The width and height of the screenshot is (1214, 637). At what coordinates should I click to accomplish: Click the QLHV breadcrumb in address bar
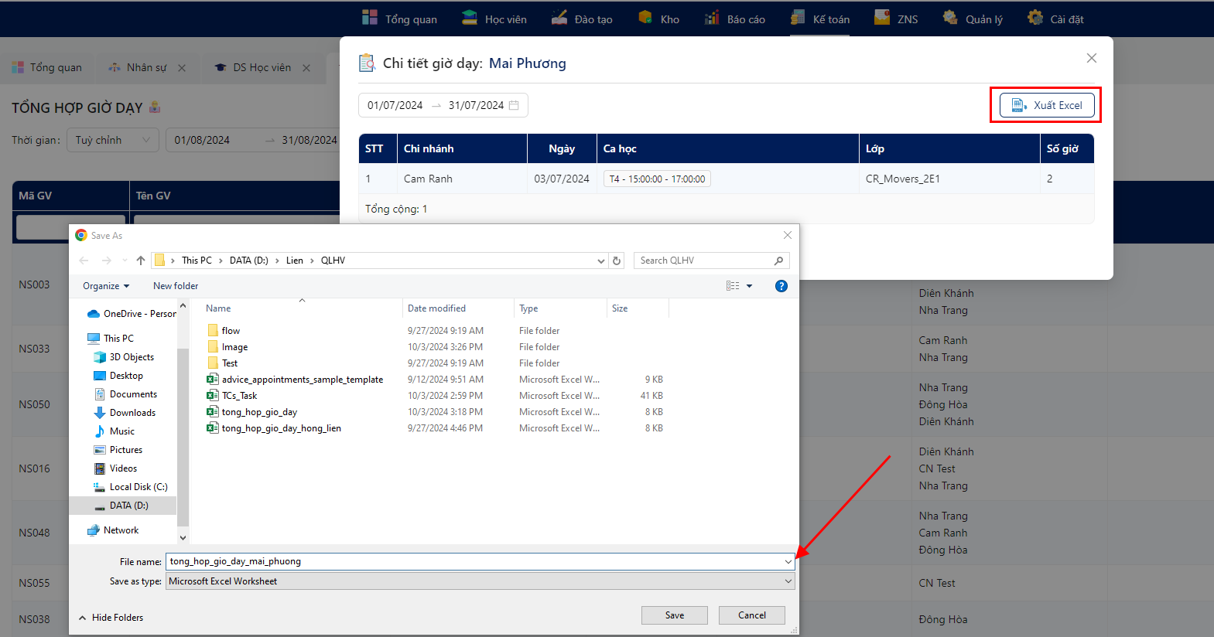333,261
